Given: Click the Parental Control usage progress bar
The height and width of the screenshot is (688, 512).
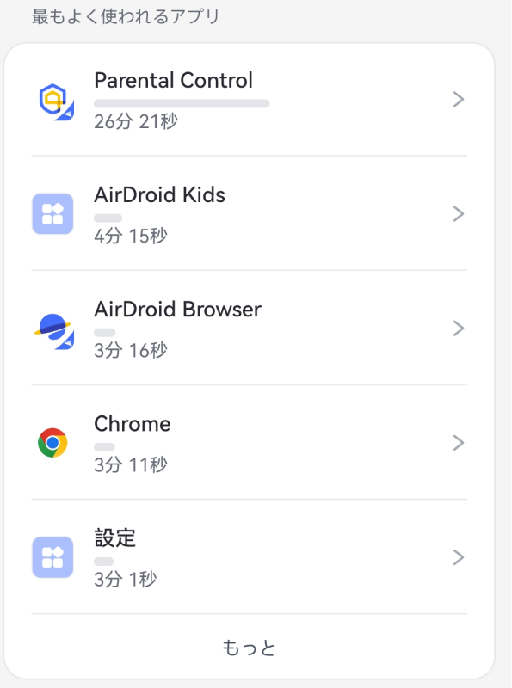Looking at the screenshot, I should point(181,103).
